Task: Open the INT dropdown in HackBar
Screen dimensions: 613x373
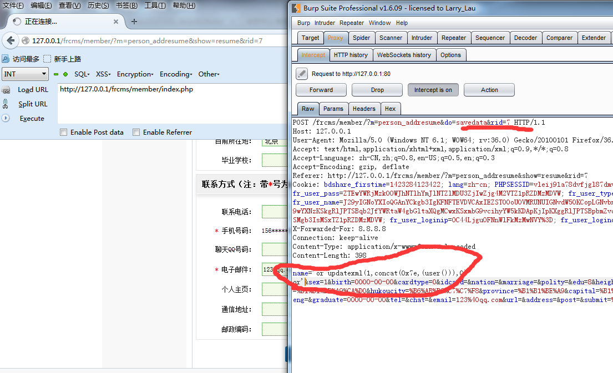Action: point(25,74)
